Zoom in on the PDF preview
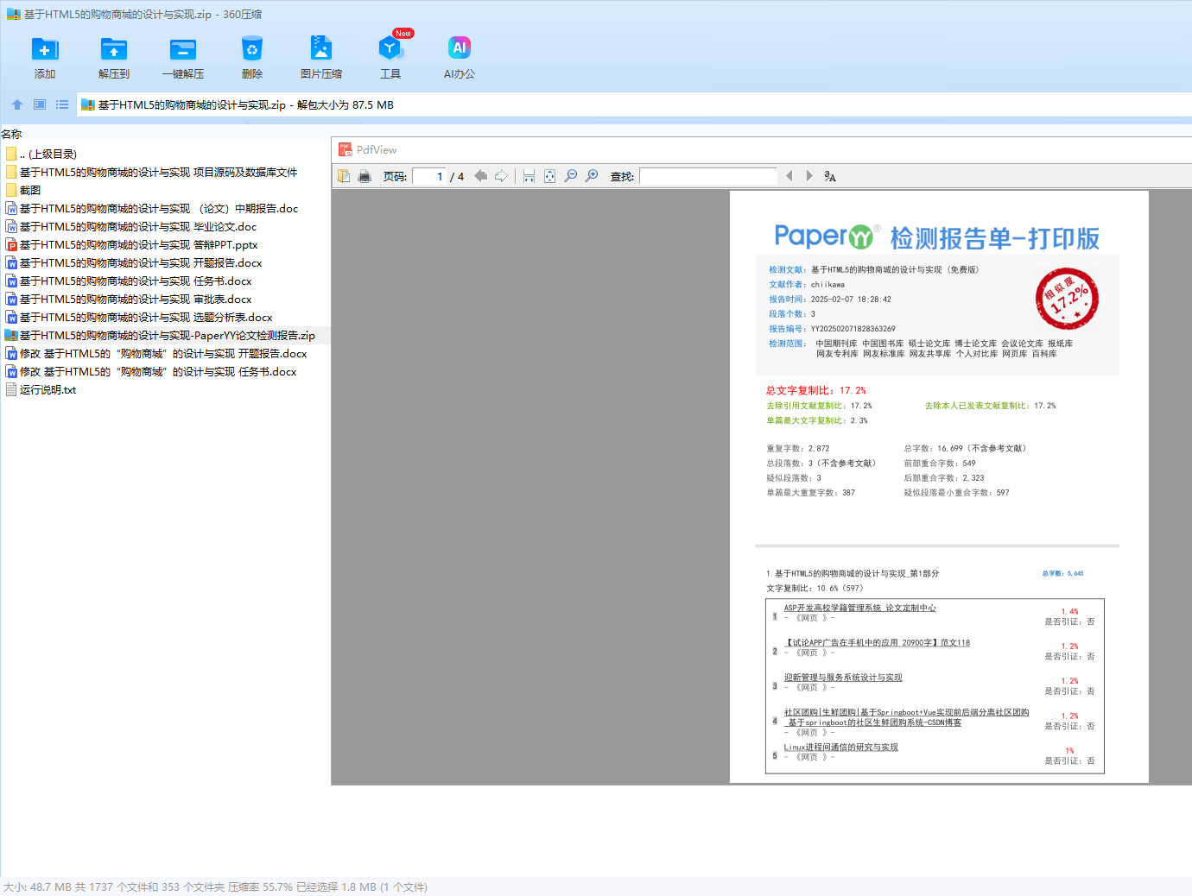This screenshot has height=896, width=1192. click(x=592, y=176)
